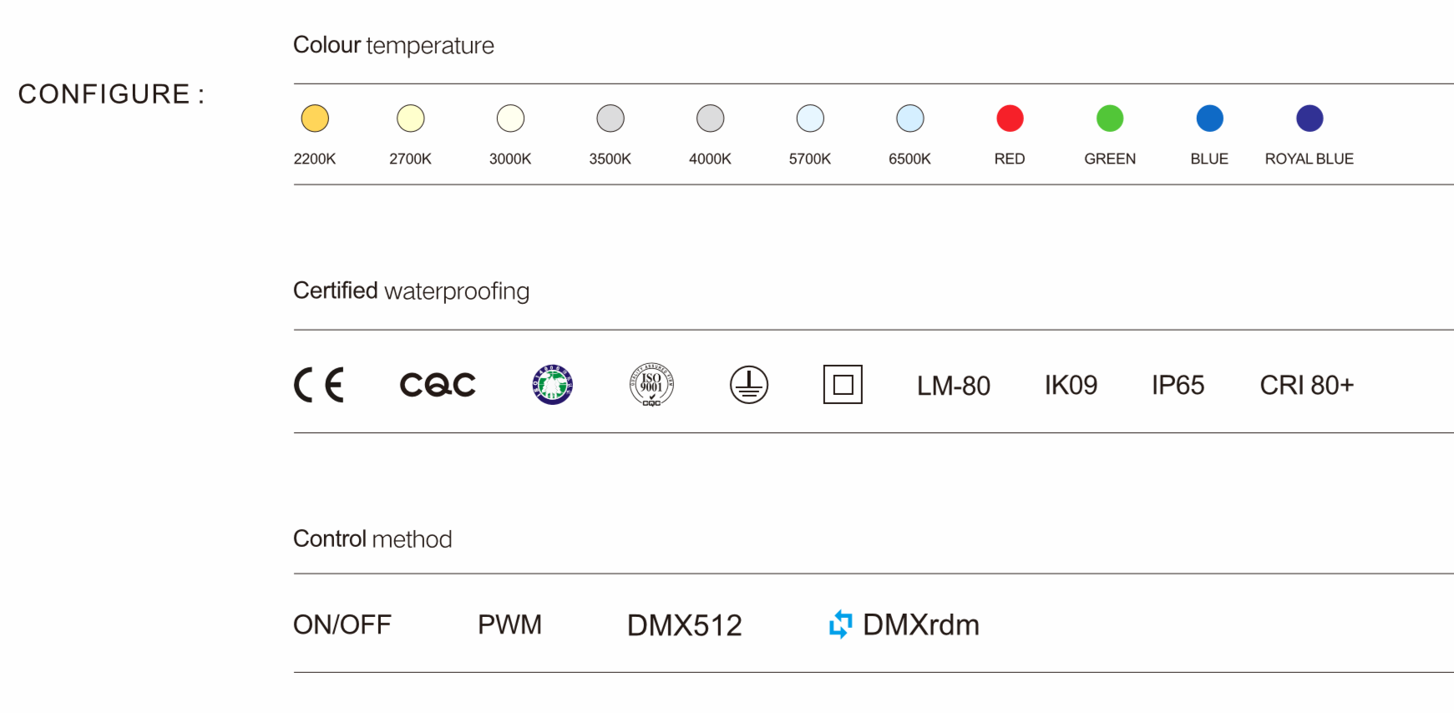Select the ON/OFF control method
This screenshot has width=1454, height=713.
pos(342,625)
